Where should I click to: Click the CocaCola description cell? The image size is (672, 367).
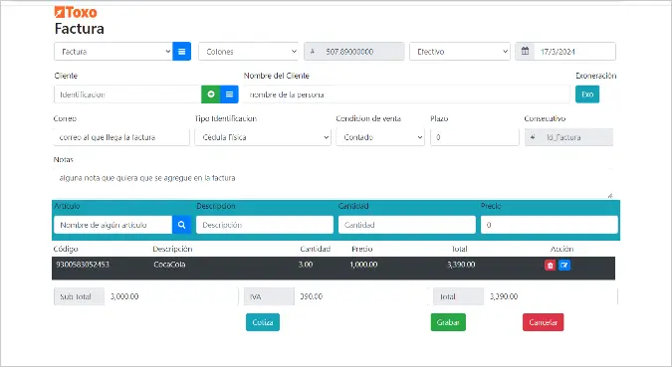(169, 265)
